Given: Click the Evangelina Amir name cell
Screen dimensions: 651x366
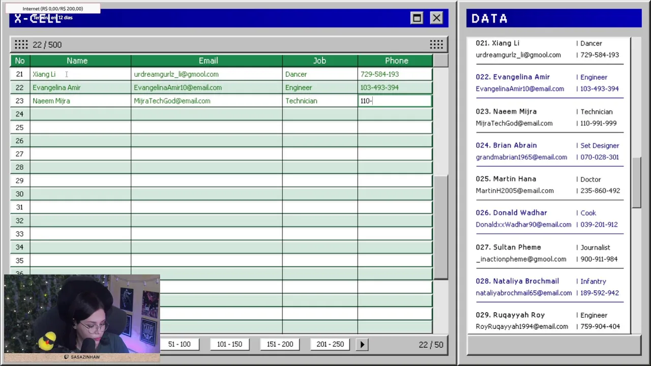Looking at the screenshot, I should click(x=80, y=87).
